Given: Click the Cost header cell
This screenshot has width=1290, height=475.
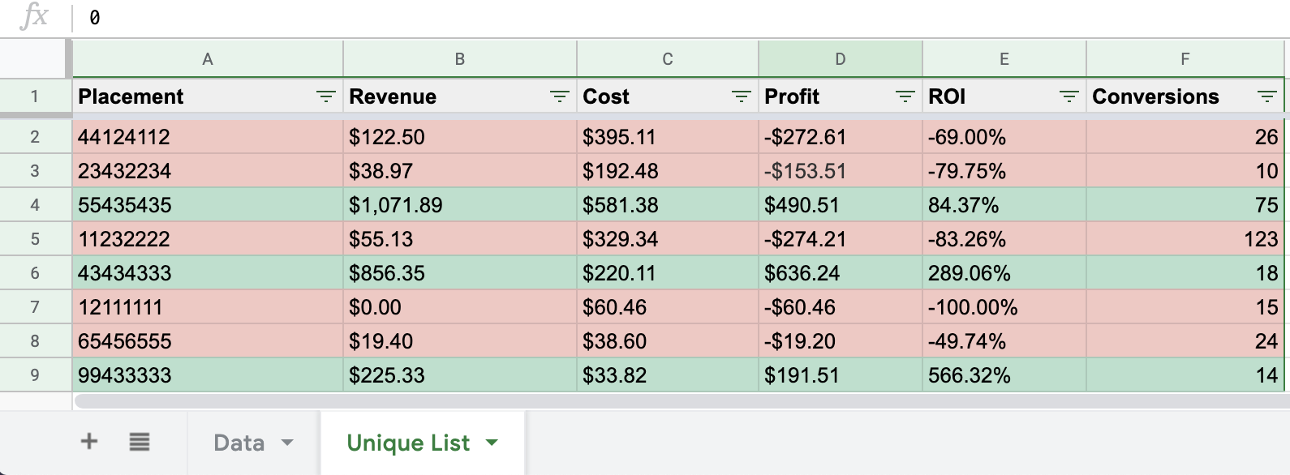Looking at the screenshot, I should [668, 96].
